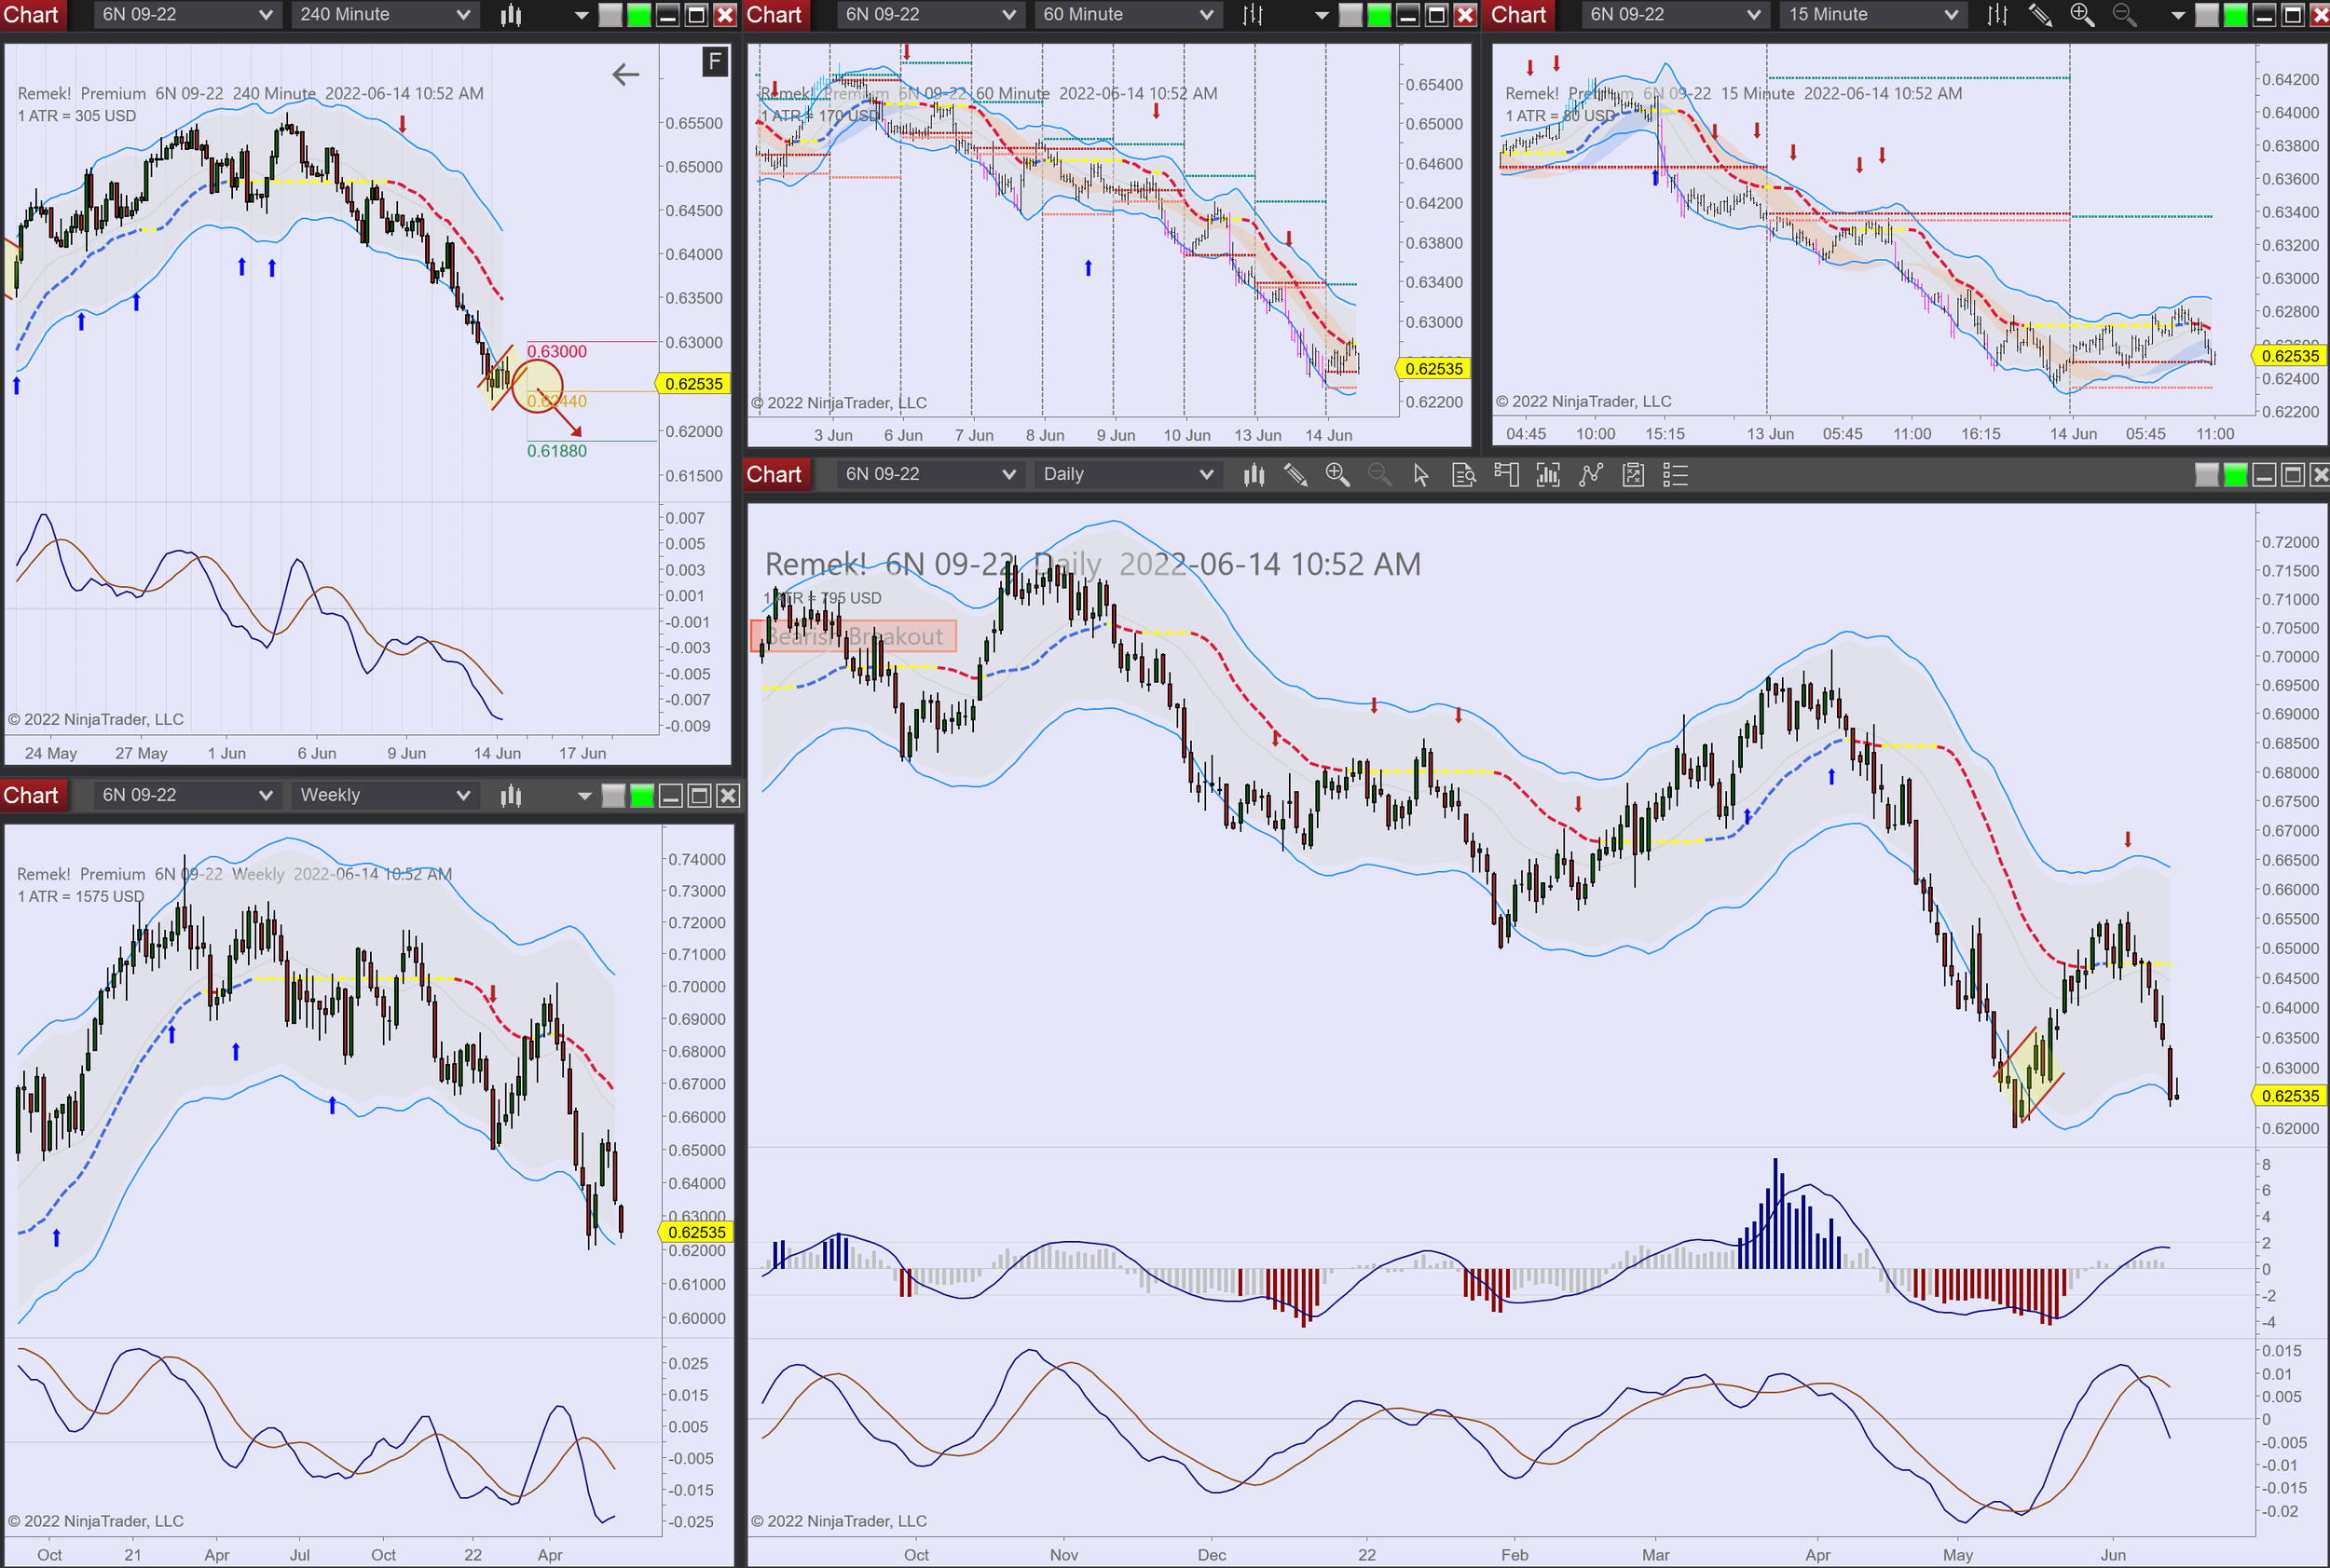The height and width of the screenshot is (1568, 2330).
Task: Open the Indicators icon in the Daily chart toolbar
Action: click(1591, 475)
